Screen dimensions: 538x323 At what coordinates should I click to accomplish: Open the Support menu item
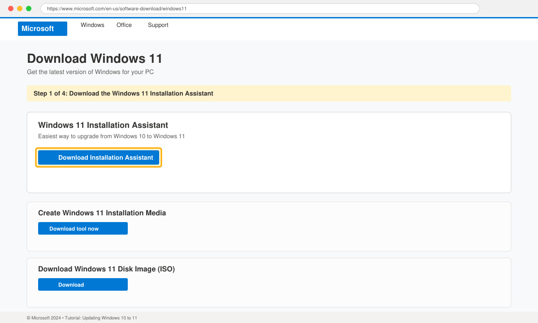click(x=158, y=25)
